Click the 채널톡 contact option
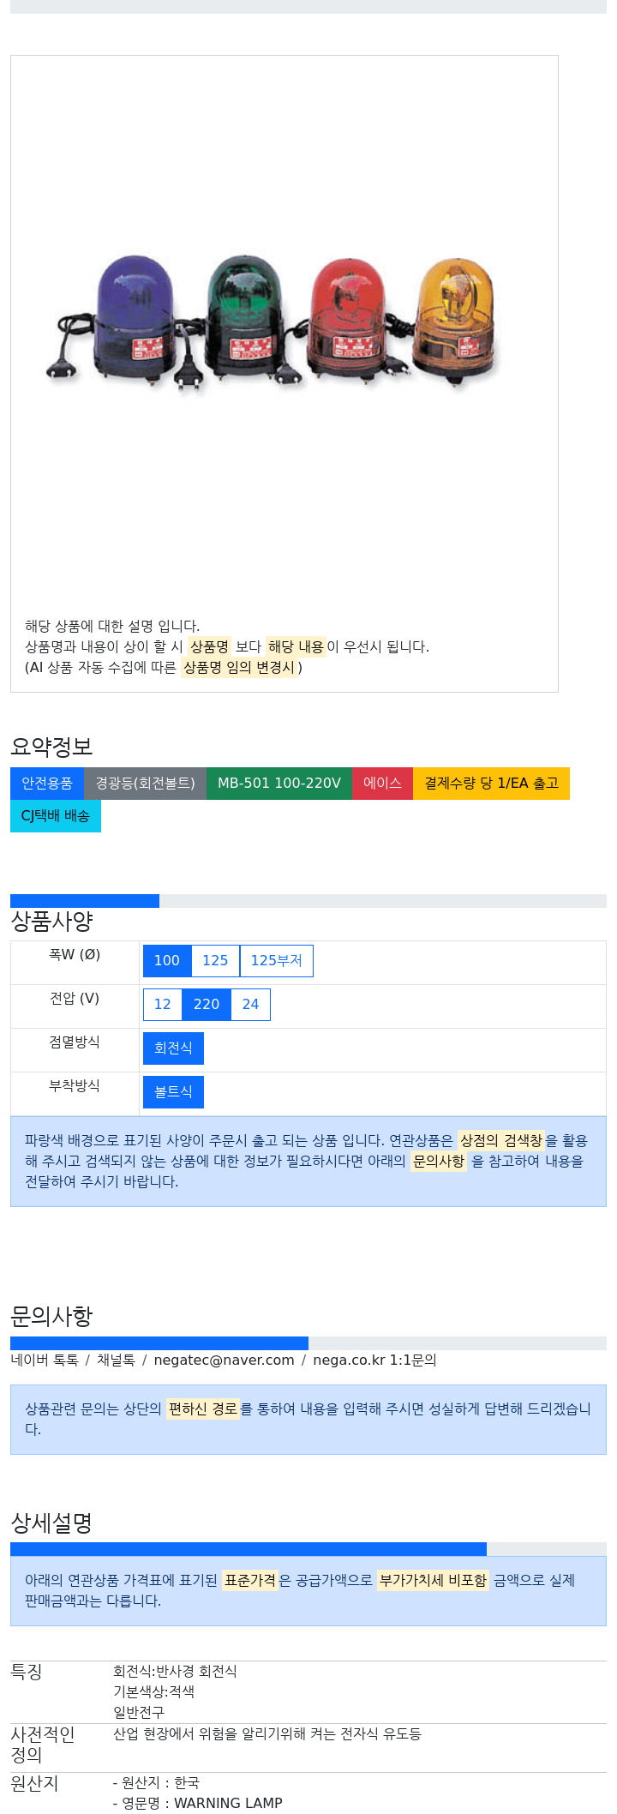 click(x=116, y=1360)
